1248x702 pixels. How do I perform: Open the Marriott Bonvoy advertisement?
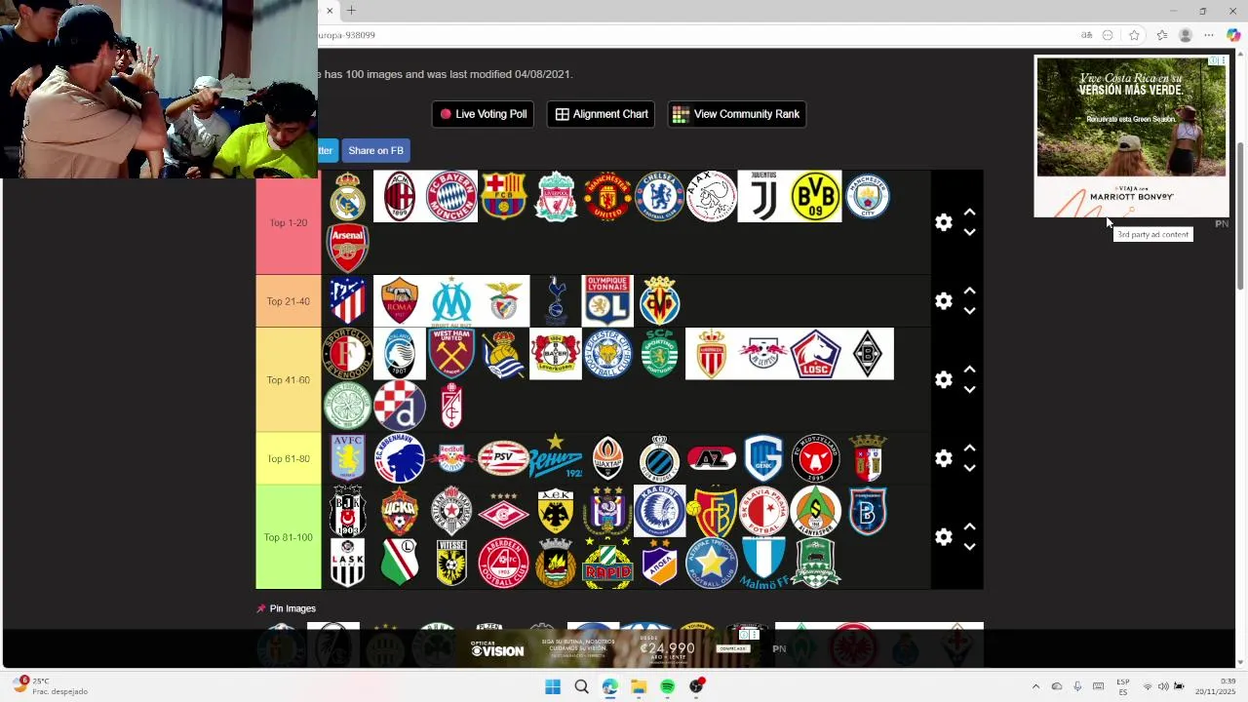(x=1131, y=136)
